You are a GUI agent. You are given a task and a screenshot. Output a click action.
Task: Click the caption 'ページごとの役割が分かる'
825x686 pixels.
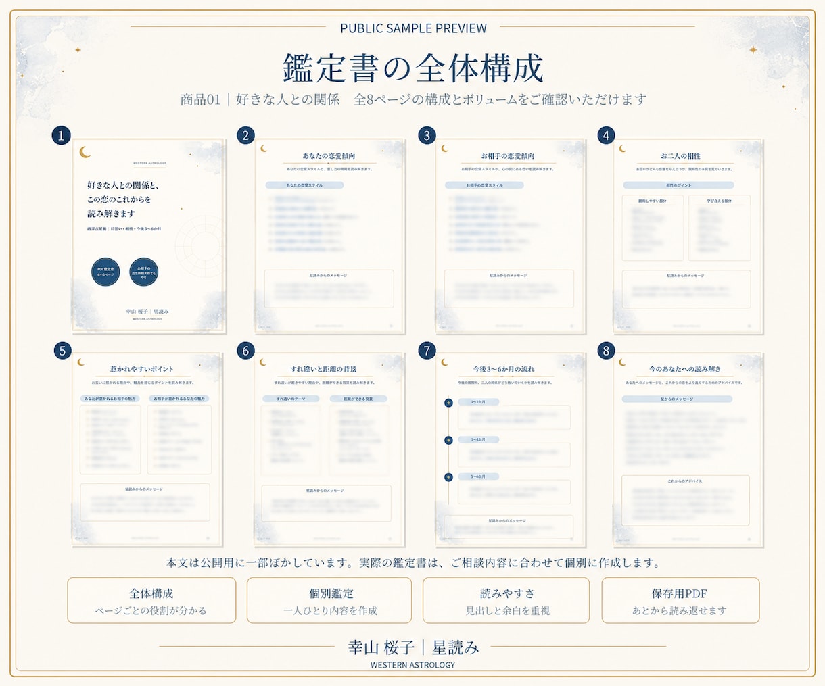click(x=151, y=610)
